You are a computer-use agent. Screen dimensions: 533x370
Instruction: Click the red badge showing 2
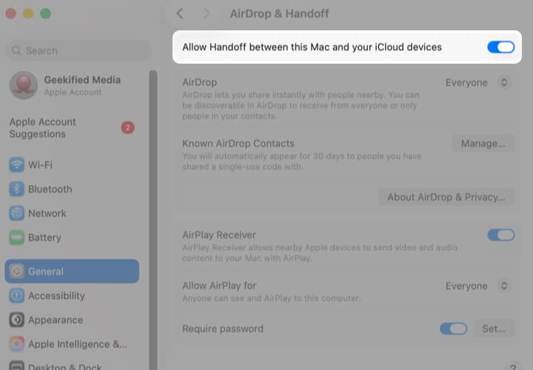point(128,127)
